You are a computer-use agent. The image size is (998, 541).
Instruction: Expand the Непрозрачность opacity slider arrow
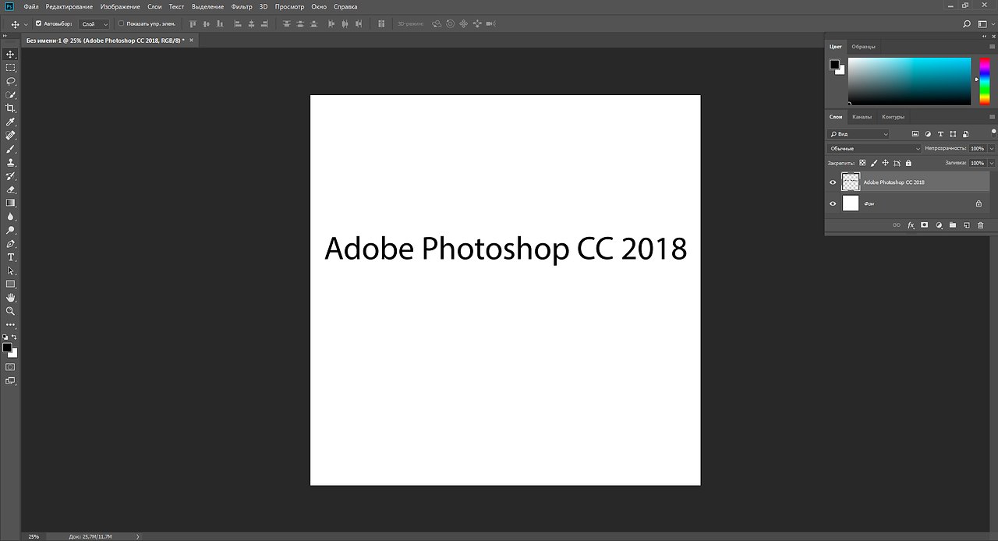coord(992,148)
